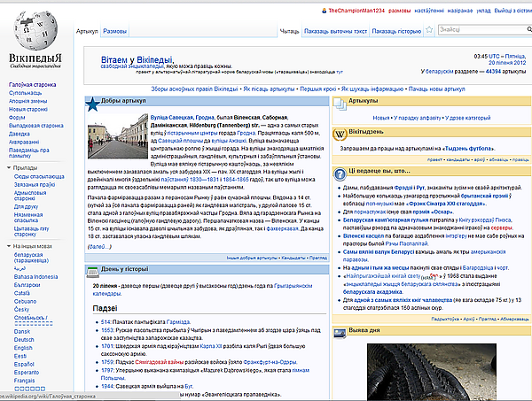Open the Français language link
The image size is (532, 401).
[x=25, y=381]
